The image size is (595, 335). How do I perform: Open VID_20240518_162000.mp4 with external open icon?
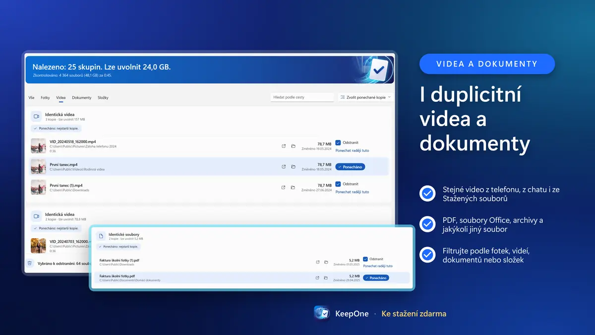click(x=284, y=146)
